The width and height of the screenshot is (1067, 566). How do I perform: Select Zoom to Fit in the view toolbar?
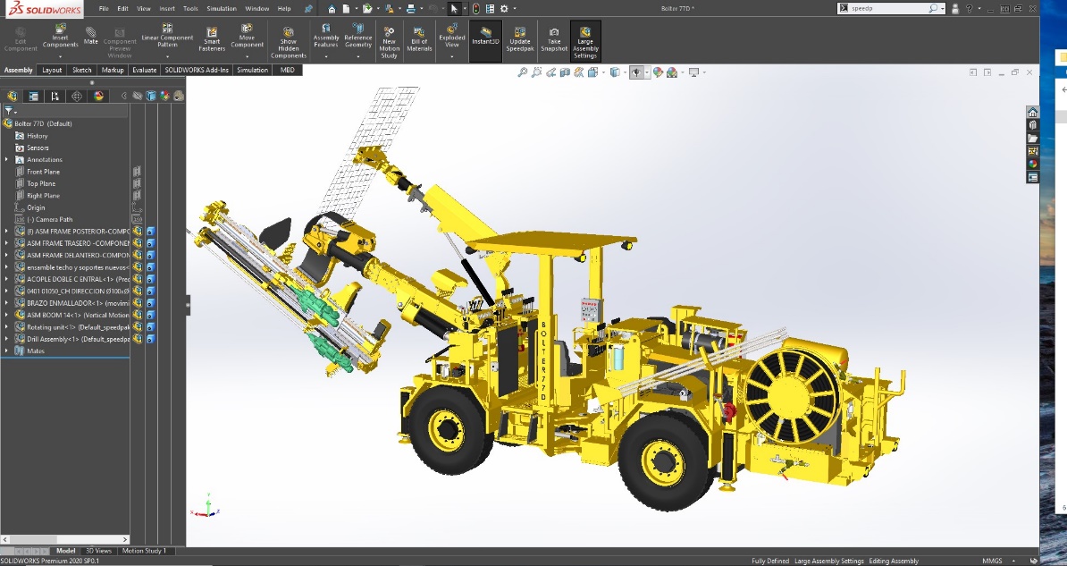(522, 72)
